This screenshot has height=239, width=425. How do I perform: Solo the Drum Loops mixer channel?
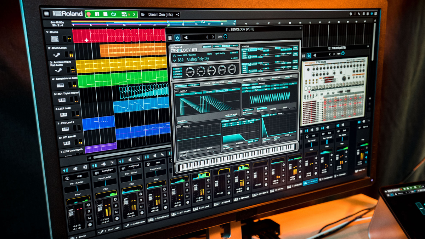click(116, 206)
